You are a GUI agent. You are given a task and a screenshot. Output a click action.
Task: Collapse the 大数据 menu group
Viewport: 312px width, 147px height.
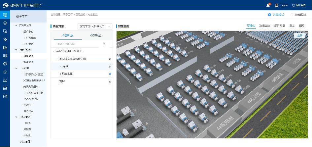(x=16, y=68)
